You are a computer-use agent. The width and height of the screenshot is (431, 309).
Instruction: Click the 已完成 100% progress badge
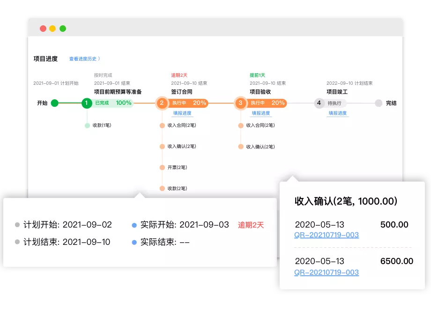111,103
